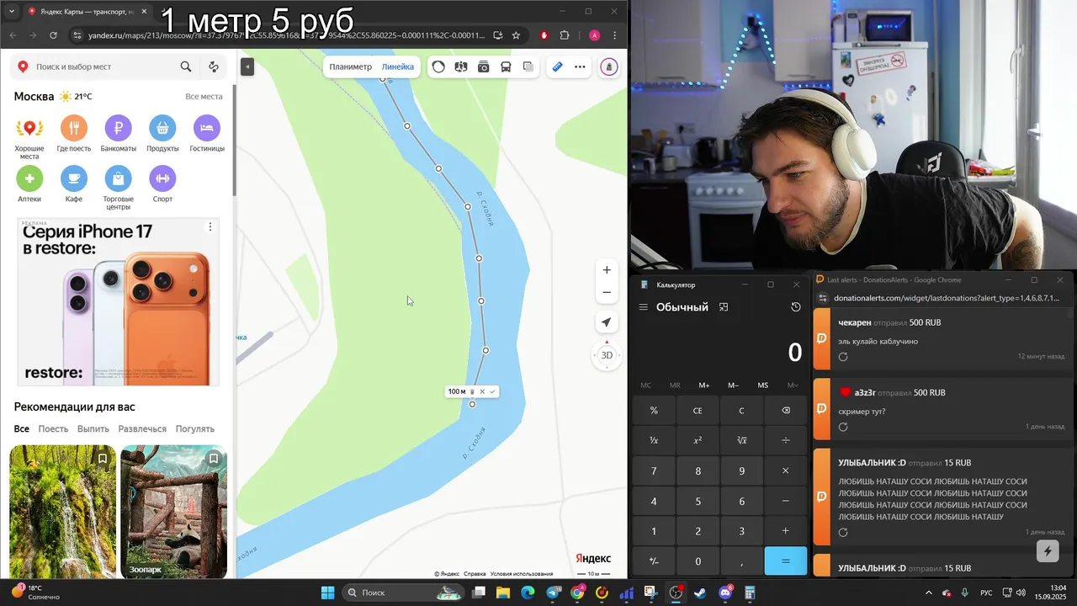
Task: Replay the чекарен 500 RUB donation alert
Action: 843,357
